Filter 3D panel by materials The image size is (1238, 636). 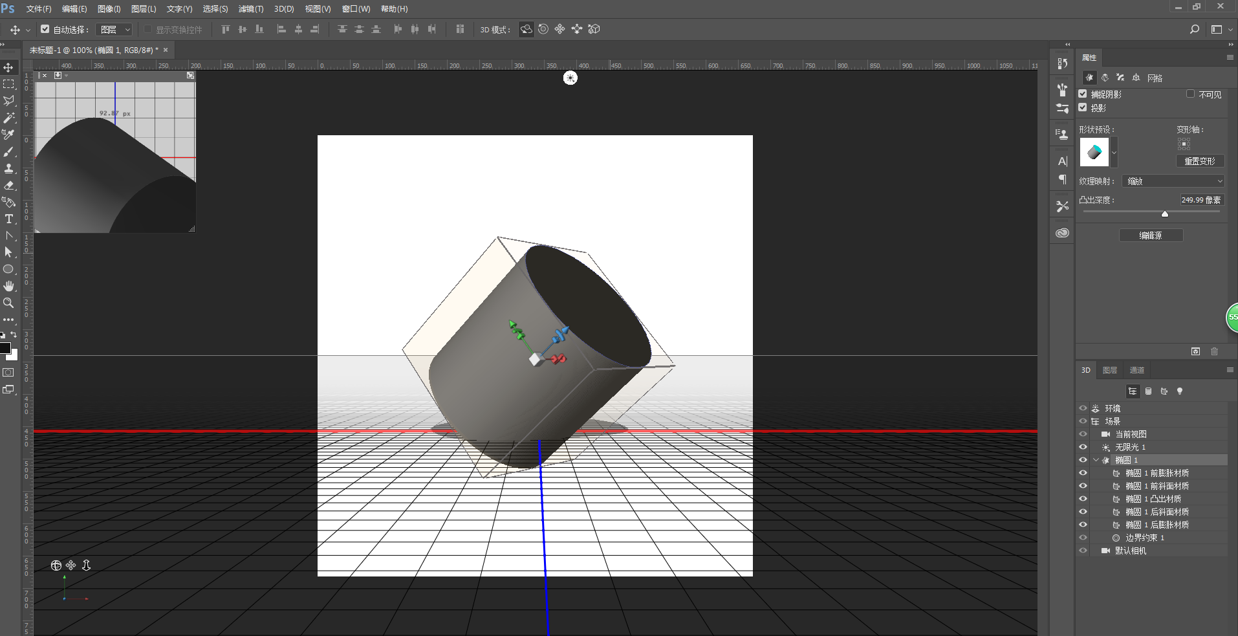pyautogui.click(x=1164, y=391)
